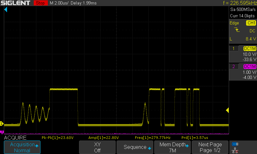
Task: Go to Next Page 1/2
Action: [x=210, y=147]
